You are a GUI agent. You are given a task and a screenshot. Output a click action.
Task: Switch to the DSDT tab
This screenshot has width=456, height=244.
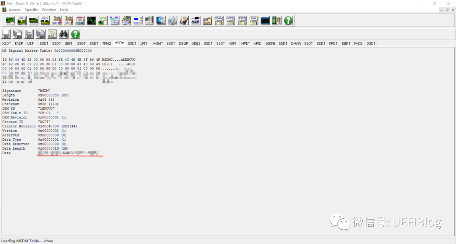(x=371, y=43)
